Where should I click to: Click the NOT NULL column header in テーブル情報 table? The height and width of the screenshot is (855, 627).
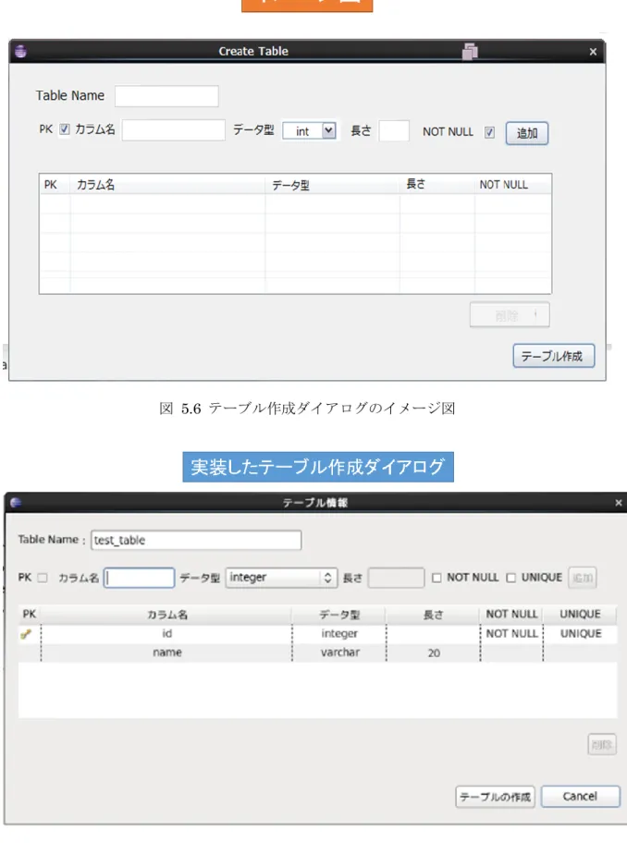511,614
